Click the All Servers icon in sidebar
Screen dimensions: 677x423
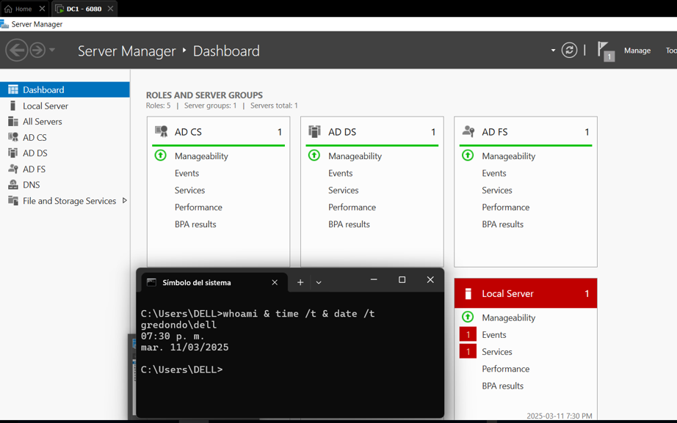click(x=13, y=122)
